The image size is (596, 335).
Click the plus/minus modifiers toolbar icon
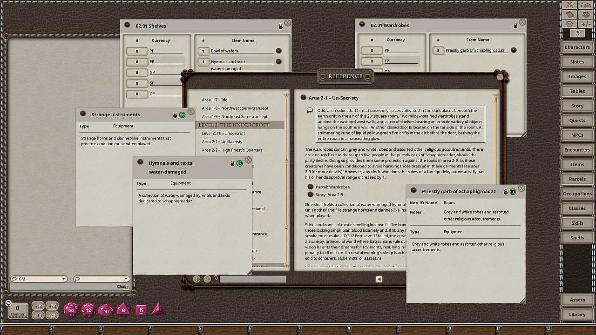pyautogui.click(x=585, y=24)
